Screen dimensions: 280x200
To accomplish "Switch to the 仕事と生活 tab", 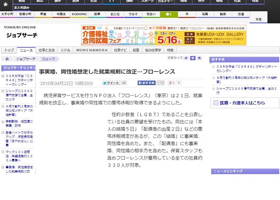I will click(x=47, y=50).
